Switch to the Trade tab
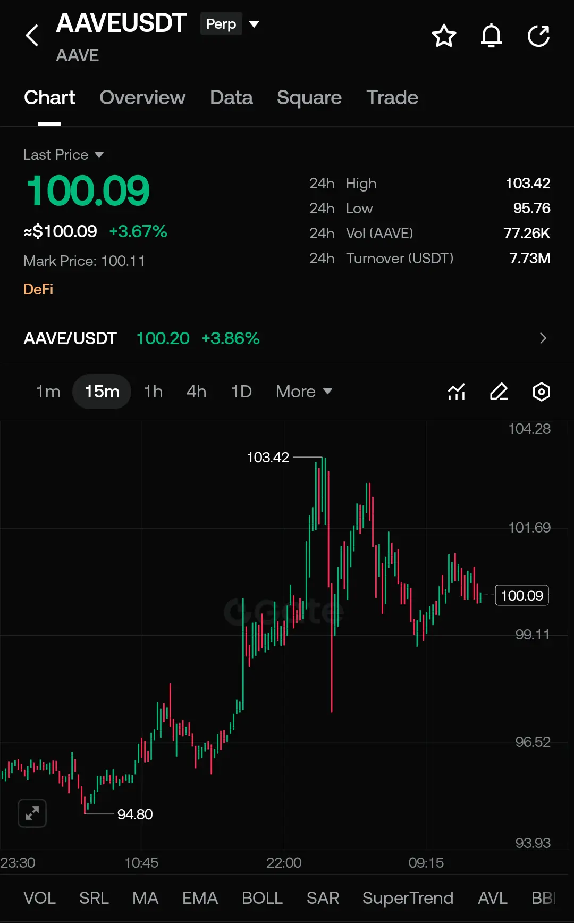The width and height of the screenshot is (574, 923). (x=392, y=98)
